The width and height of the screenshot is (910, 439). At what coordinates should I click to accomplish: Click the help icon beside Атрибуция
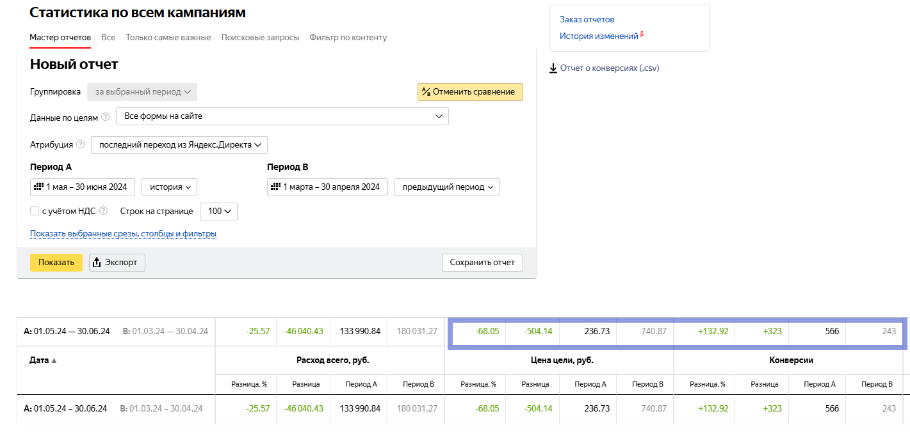pos(80,145)
